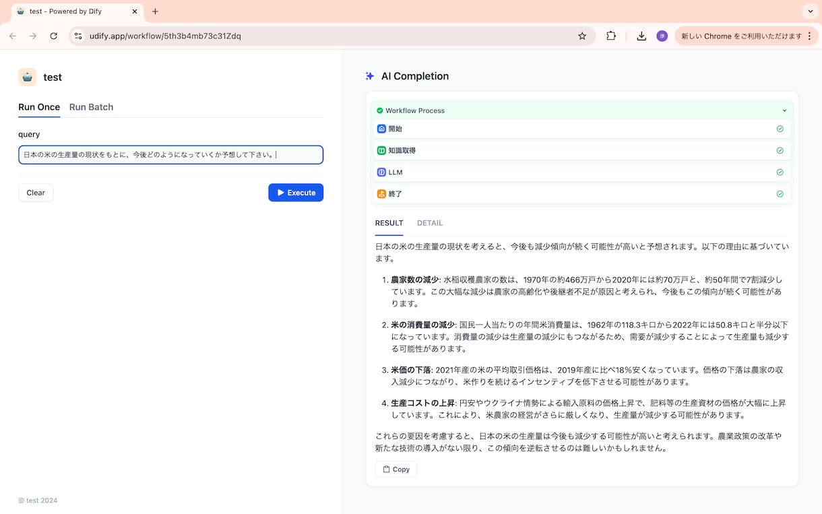Click the 終了 node orange icon
The height and width of the screenshot is (514, 822).
[381, 194]
